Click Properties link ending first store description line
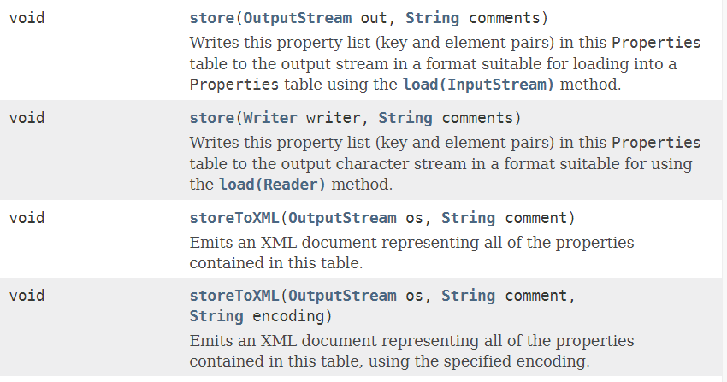 pyautogui.click(x=656, y=43)
